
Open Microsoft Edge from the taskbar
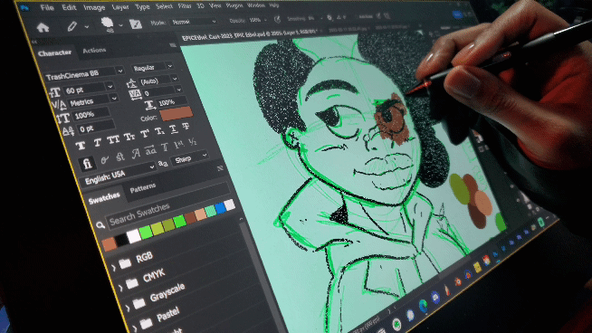[x=423, y=305]
